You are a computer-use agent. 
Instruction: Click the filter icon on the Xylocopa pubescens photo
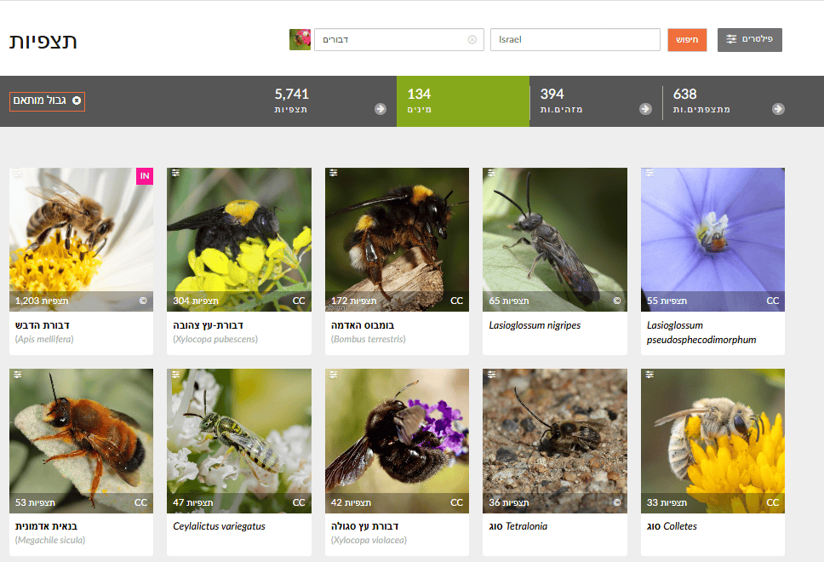pyautogui.click(x=175, y=173)
